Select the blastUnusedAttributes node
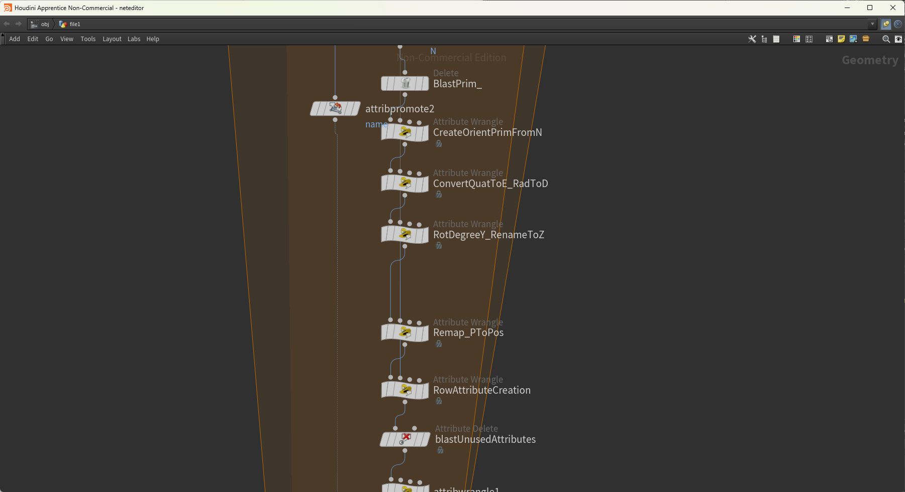 pos(405,439)
